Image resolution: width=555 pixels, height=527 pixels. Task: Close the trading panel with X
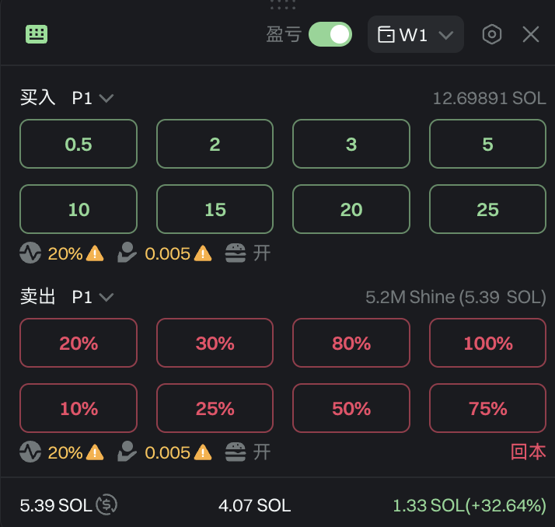coord(531,34)
